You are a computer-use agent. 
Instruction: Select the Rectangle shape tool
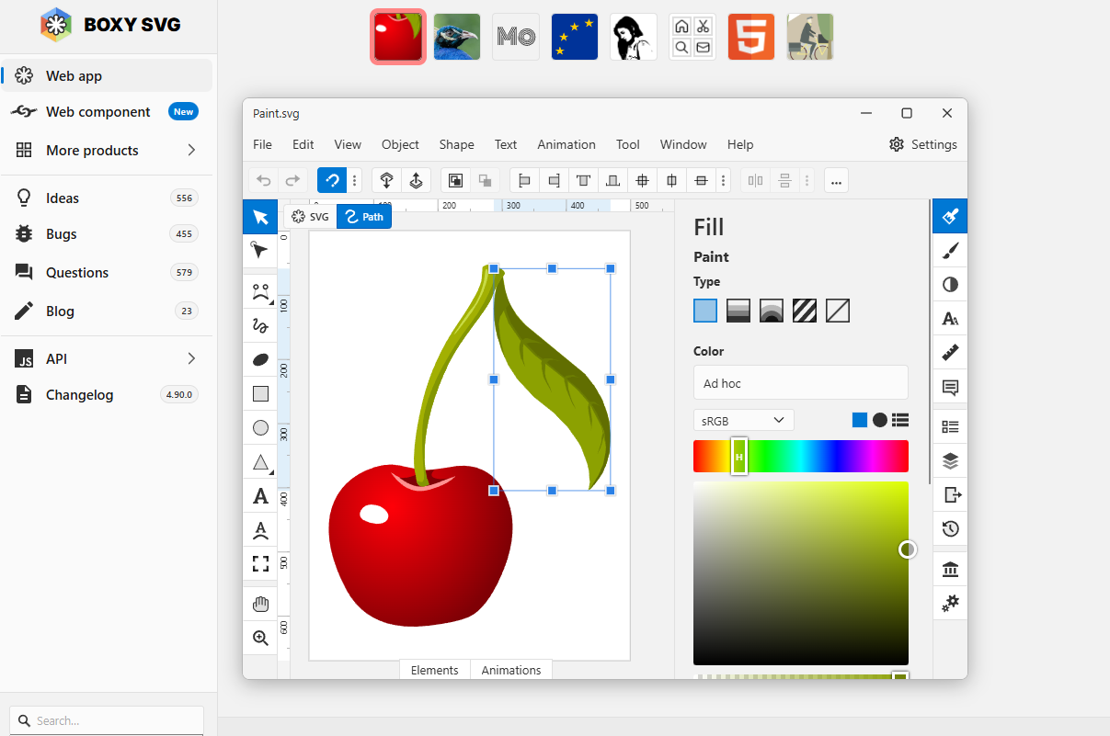click(260, 394)
